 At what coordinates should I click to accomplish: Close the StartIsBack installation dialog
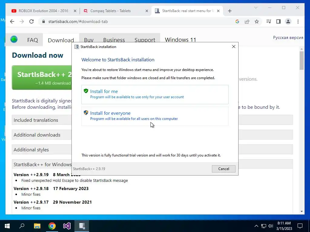pos(233,47)
